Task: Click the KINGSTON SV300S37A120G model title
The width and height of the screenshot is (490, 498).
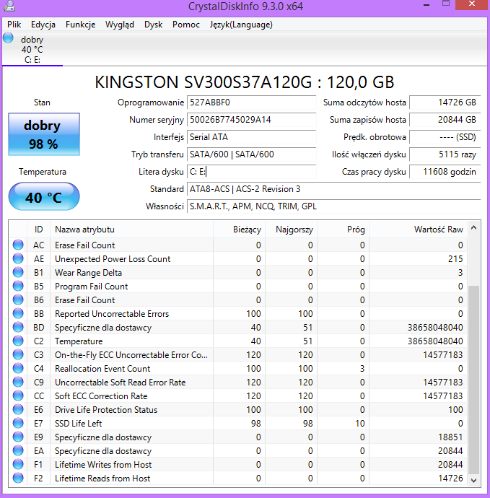Action: point(245,82)
